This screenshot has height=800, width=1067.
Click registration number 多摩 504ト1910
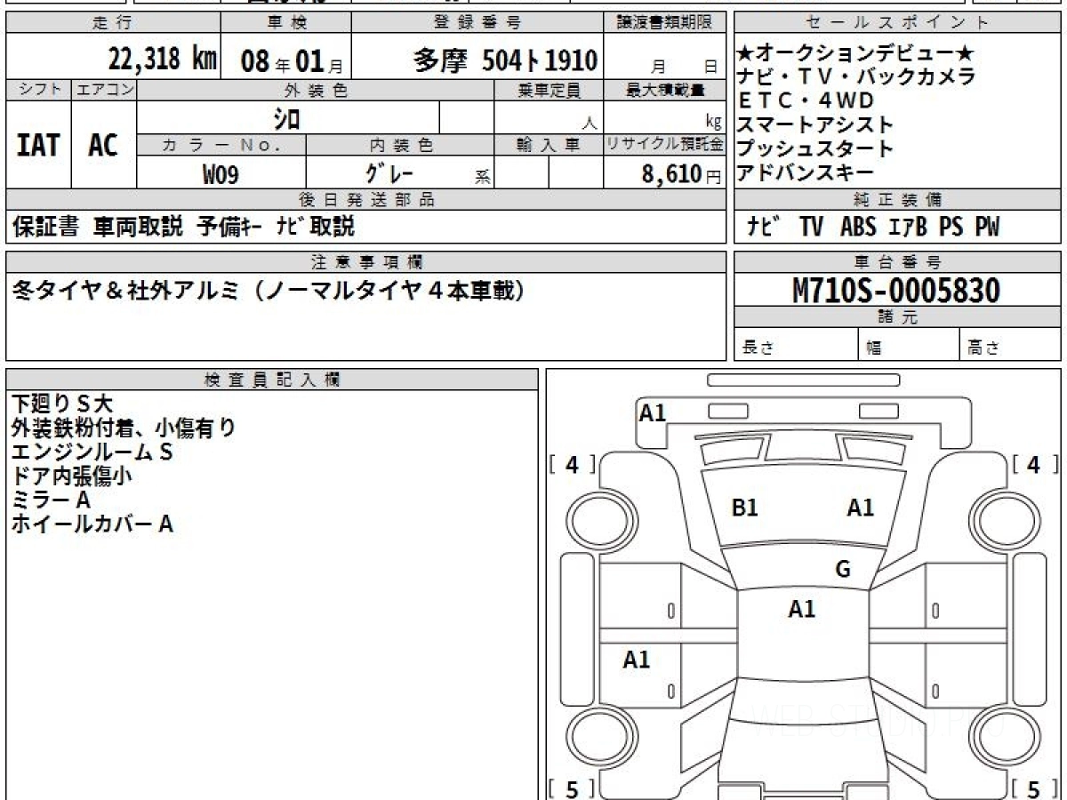tap(505, 60)
